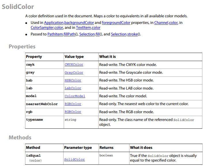The image size is (206, 167).
Task: Click the 'Property' column header
Action: click(x=34, y=57)
